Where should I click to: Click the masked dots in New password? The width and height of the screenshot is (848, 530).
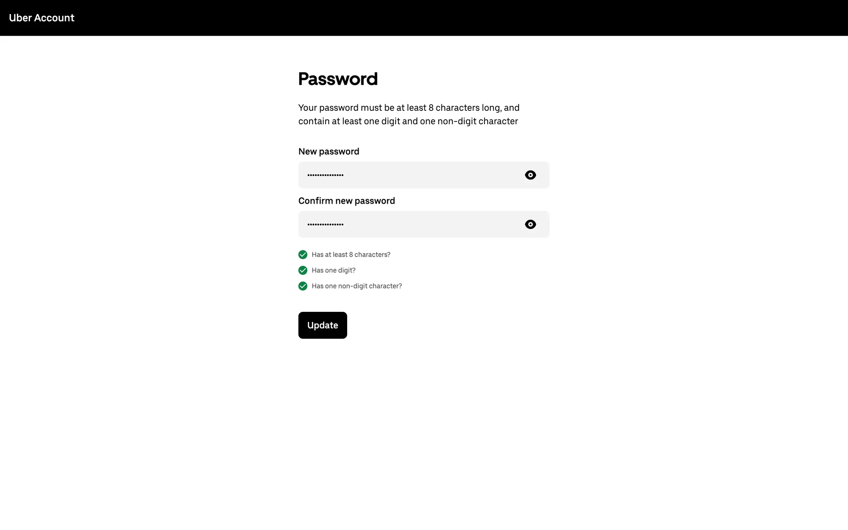click(x=326, y=175)
